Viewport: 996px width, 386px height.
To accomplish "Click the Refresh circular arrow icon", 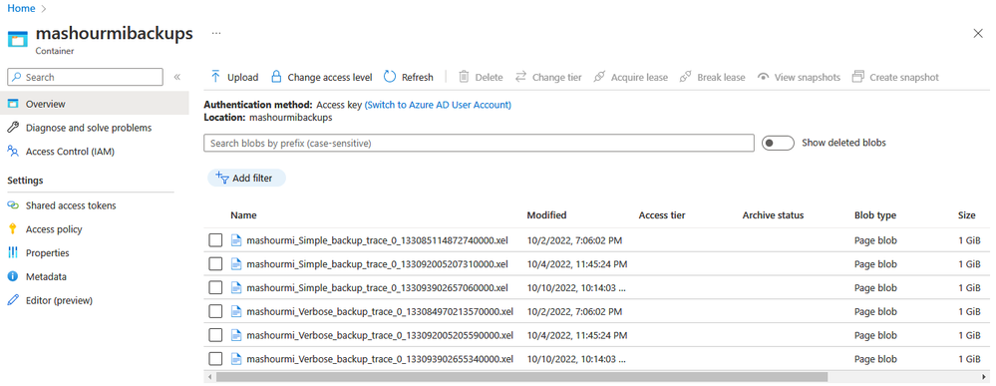I will tap(390, 77).
